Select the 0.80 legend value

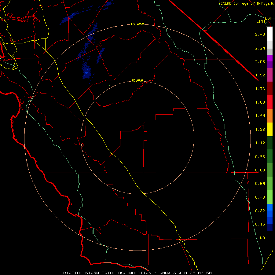tap(260, 170)
